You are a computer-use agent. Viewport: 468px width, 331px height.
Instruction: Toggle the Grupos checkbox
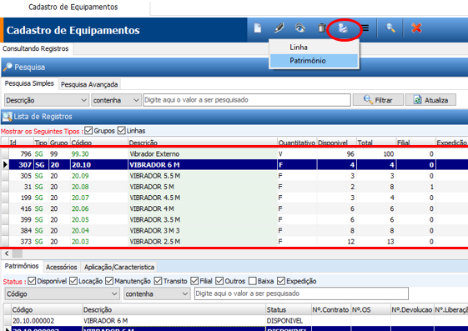click(88, 131)
